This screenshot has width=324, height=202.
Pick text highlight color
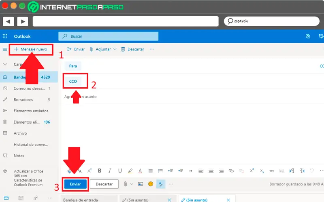point(130,170)
